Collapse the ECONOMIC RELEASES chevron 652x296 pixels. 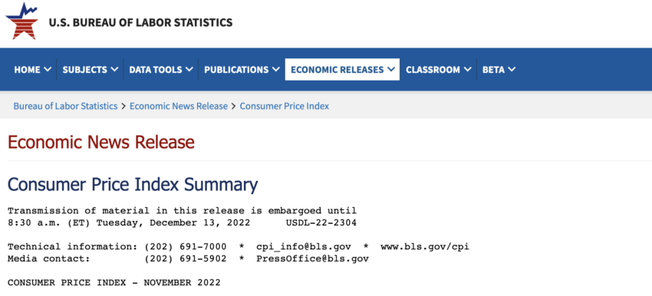click(x=391, y=70)
